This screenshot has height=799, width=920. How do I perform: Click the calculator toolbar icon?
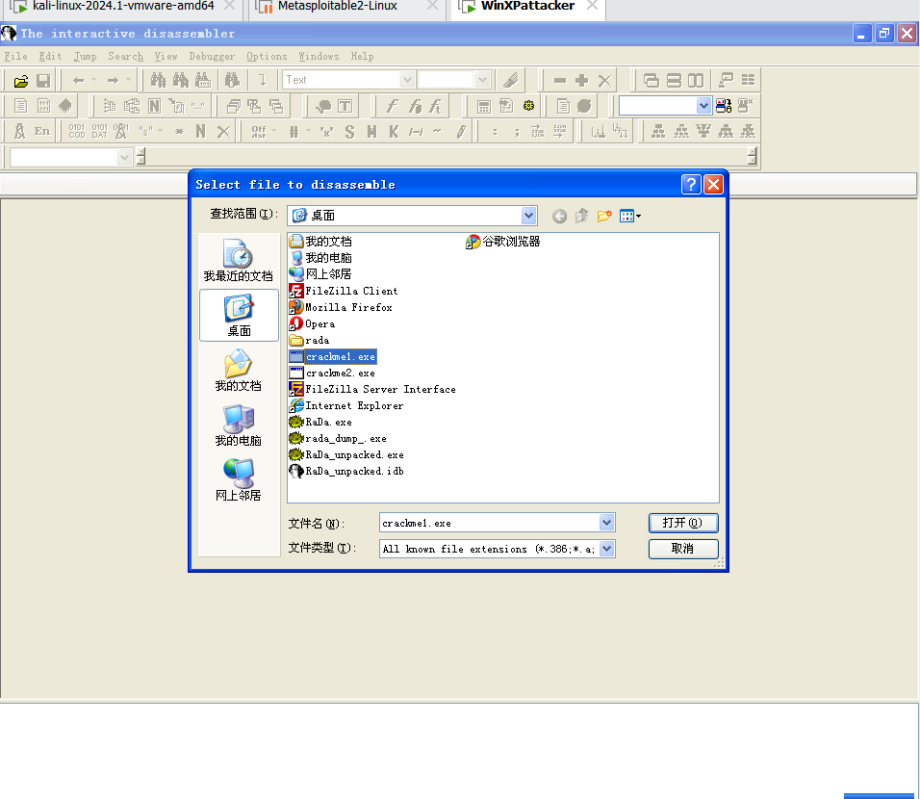pyautogui.click(x=483, y=106)
